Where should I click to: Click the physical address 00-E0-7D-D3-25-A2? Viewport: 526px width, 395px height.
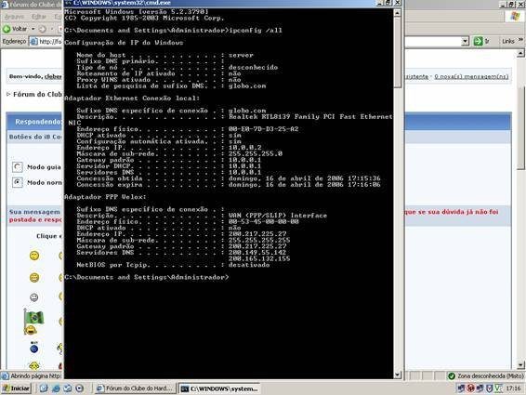263,129
